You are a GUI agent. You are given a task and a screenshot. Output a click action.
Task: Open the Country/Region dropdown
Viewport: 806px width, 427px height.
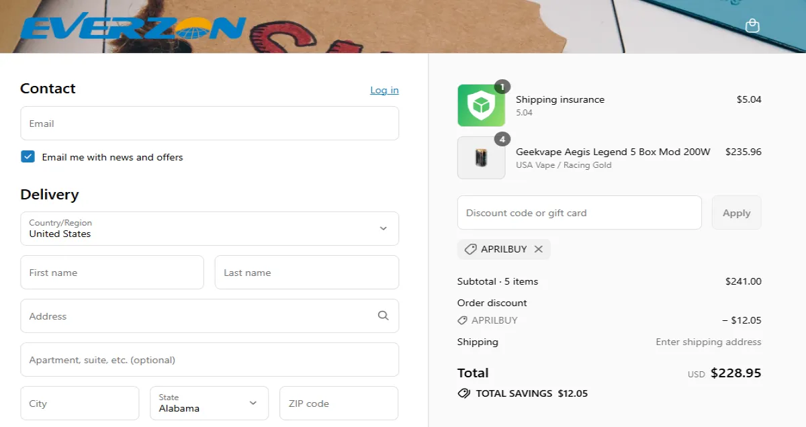(210, 228)
